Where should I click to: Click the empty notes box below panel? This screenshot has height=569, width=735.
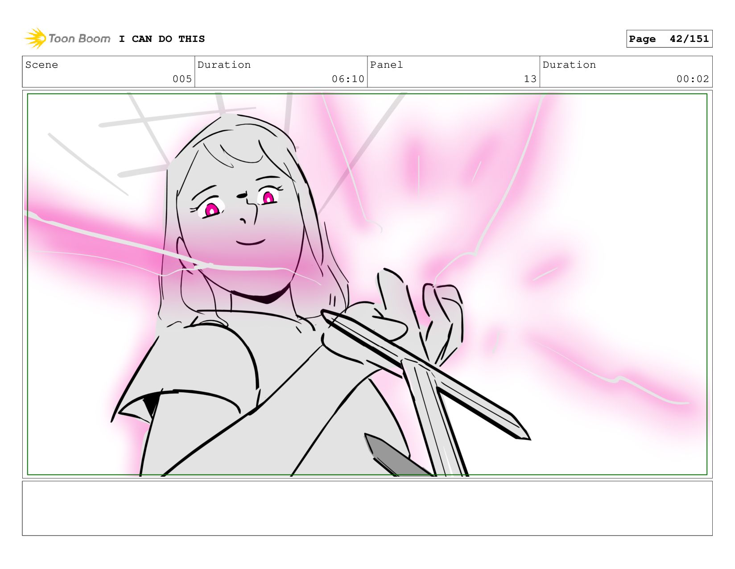[367, 508]
